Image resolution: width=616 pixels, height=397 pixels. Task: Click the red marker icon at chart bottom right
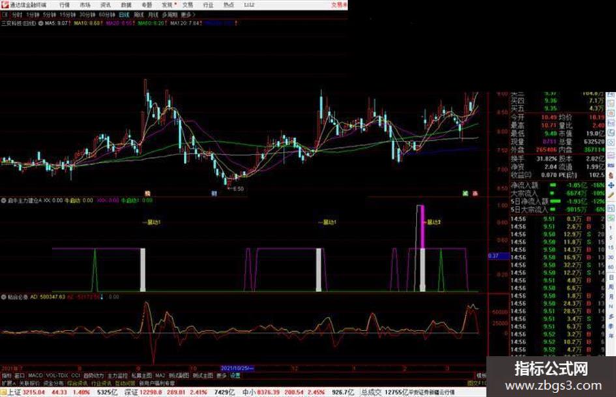475,194
